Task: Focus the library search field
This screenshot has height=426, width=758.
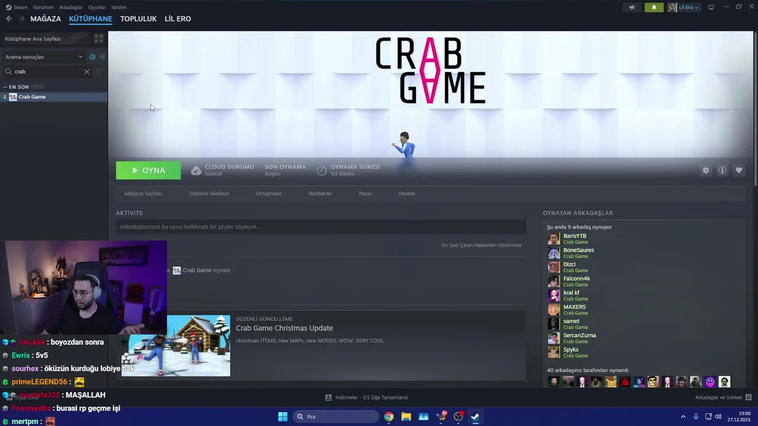Action: pyautogui.click(x=47, y=72)
